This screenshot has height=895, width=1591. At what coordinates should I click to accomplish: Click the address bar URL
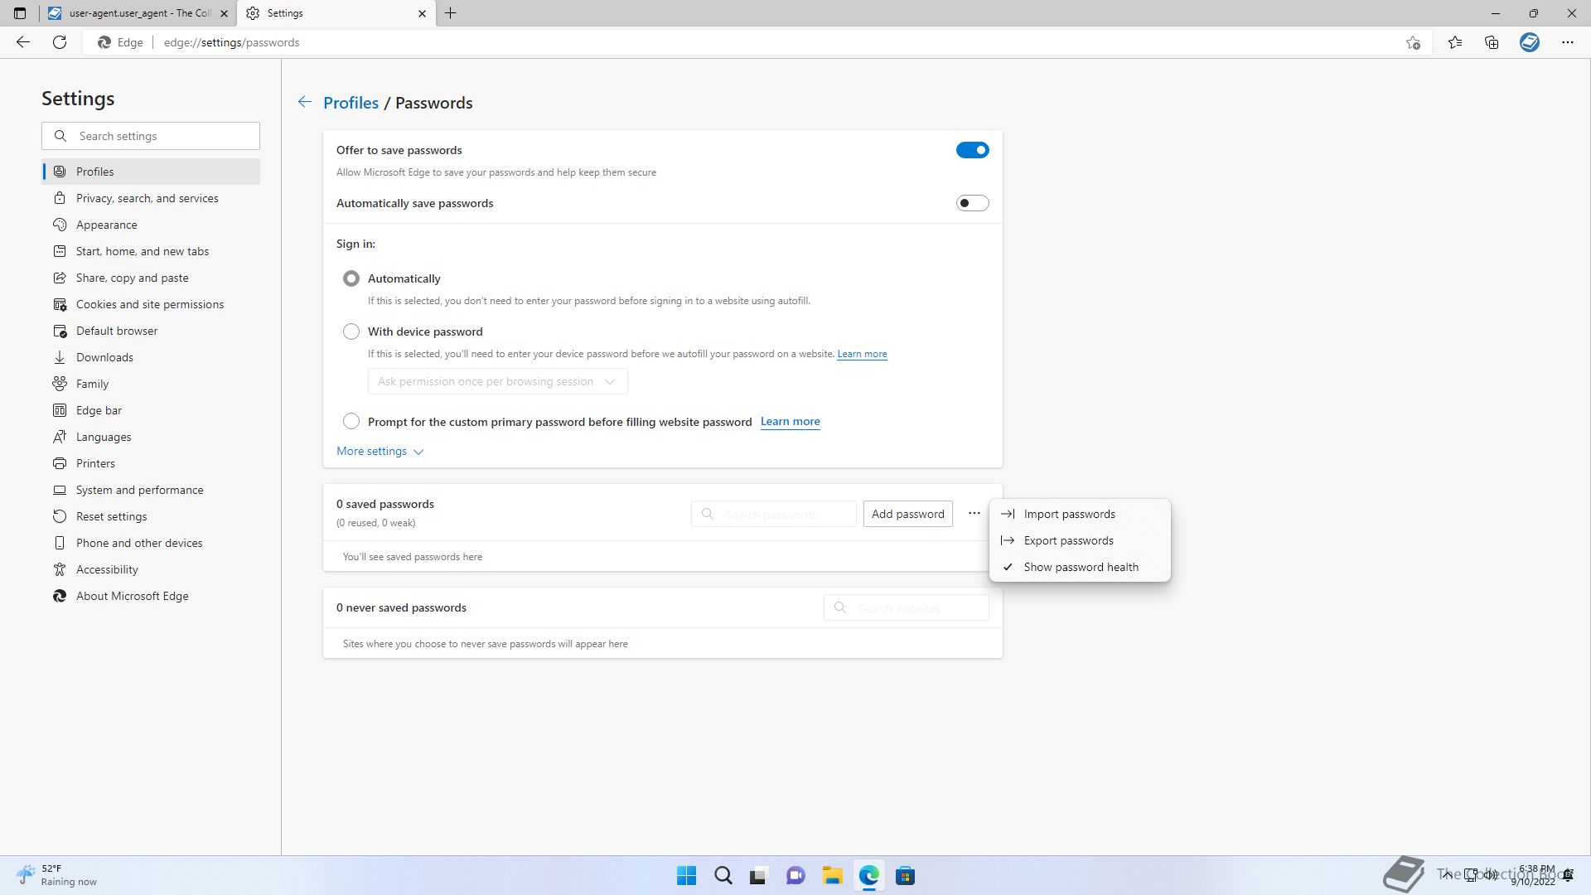[231, 42]
